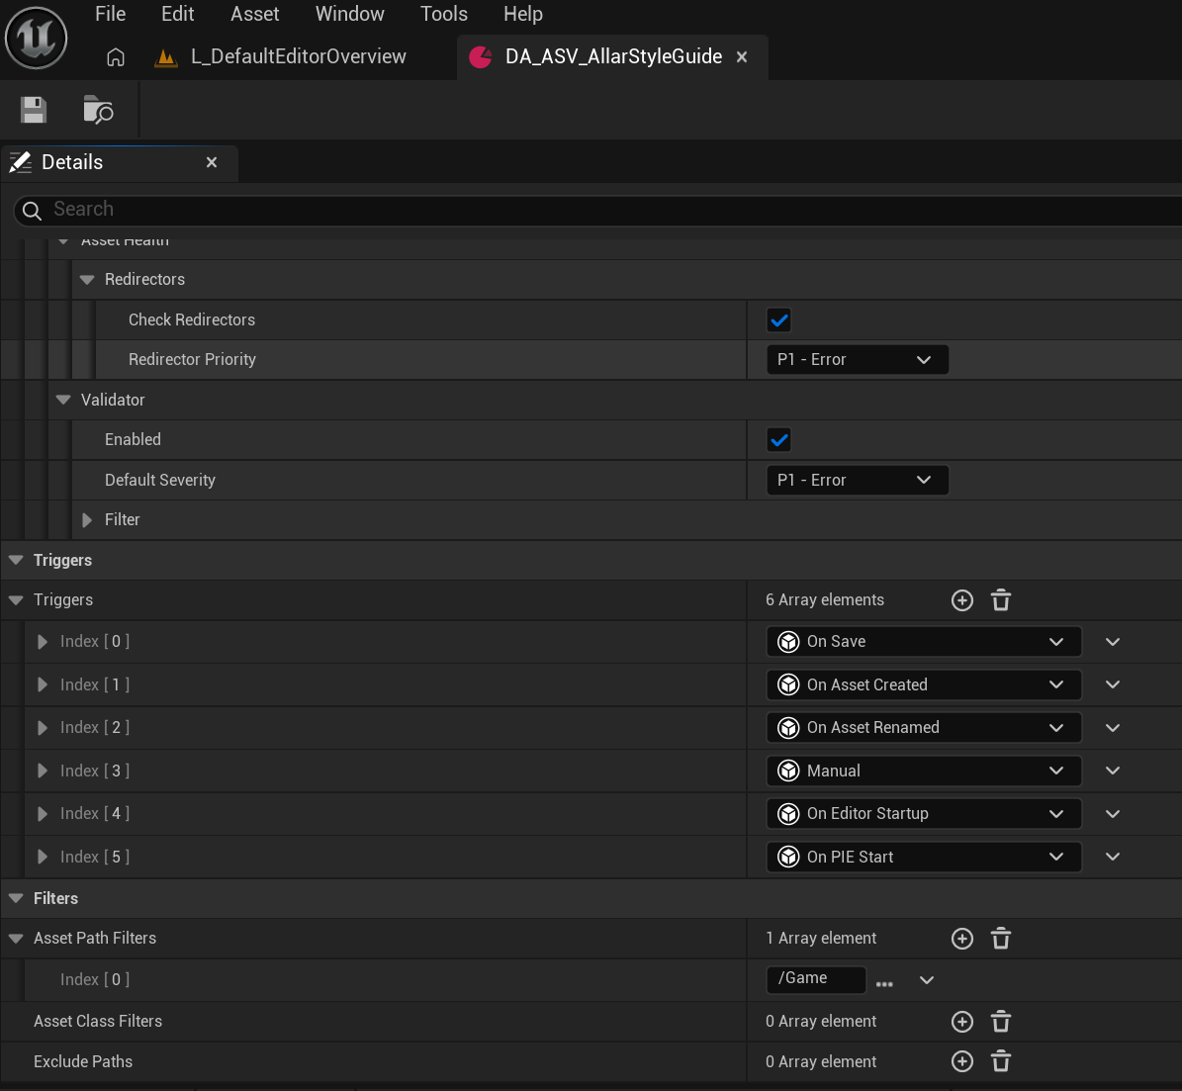Open the Edit menu
The width and height of the screenshot is (1182, 1091).
(x=178, y=14)
